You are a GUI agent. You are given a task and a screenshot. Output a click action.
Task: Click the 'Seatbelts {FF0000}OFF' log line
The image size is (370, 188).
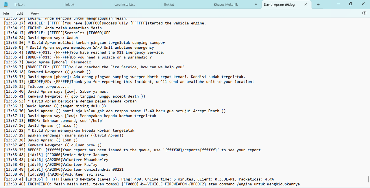57,33
